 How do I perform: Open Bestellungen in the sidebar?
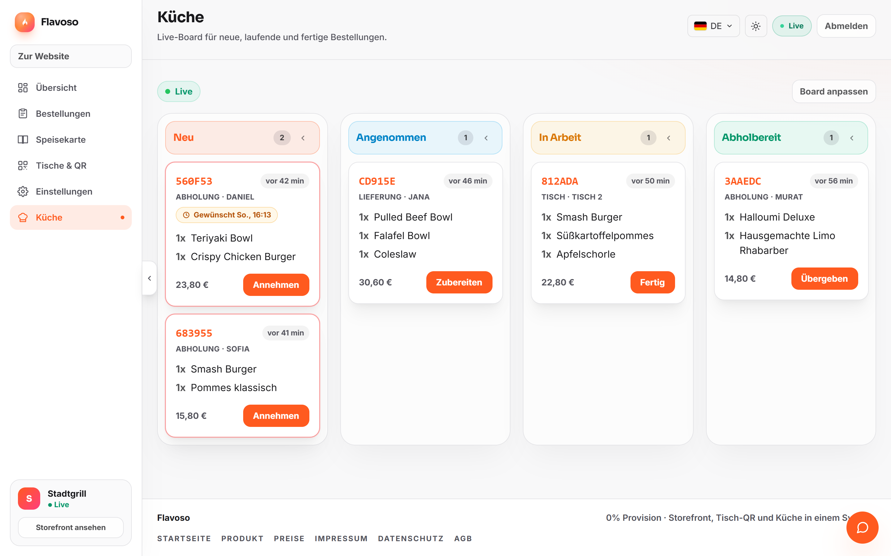[71, 114]
